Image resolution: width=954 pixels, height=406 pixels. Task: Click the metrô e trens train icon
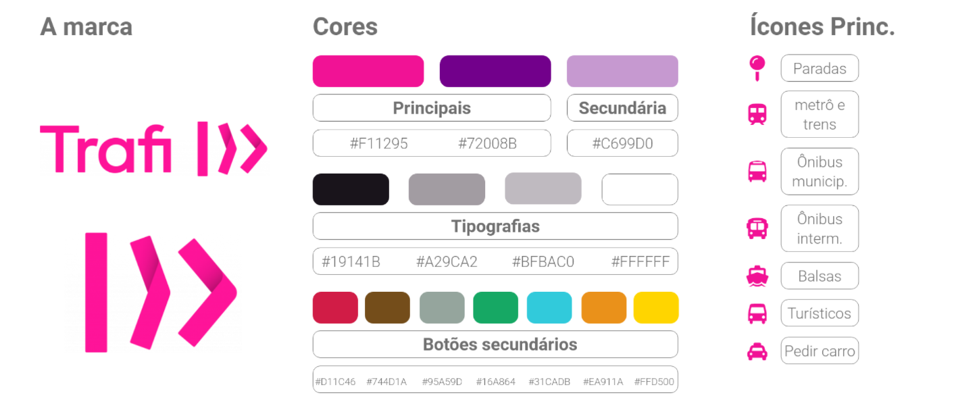[x=757, y=114]
